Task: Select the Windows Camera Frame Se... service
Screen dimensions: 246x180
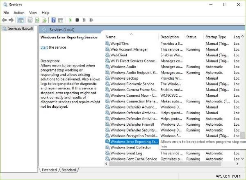Action: point(134,90)
